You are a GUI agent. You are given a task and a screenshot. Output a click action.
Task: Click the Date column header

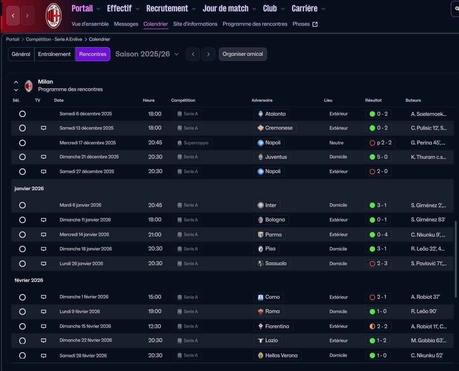click(x=59, y=100)
